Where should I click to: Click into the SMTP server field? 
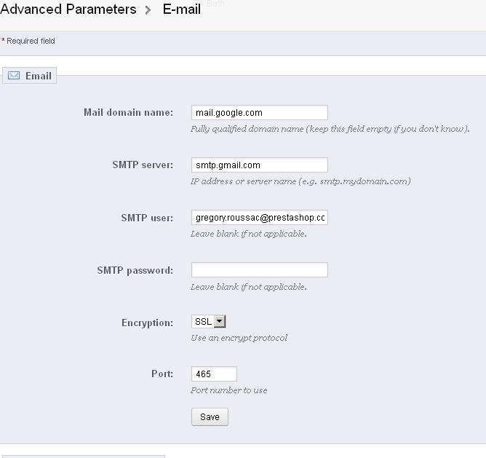click(260, 165)
